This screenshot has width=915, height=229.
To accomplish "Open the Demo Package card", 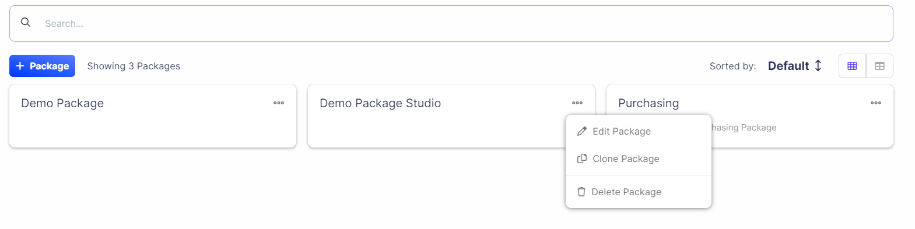I will tap(153, 116).
